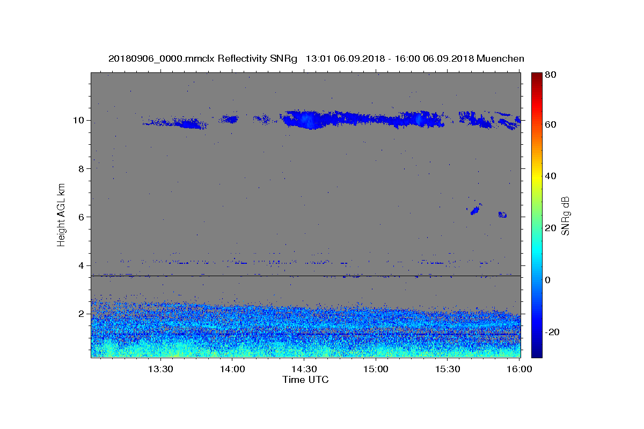This screenshot has height=429, width=644.
Task: Click the height tick label 8
Action: (81, 168)
